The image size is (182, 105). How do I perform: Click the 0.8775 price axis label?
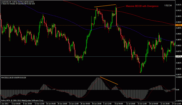pos(179,51)
